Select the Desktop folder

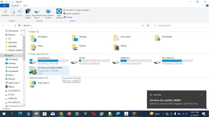tap(79, 38)
